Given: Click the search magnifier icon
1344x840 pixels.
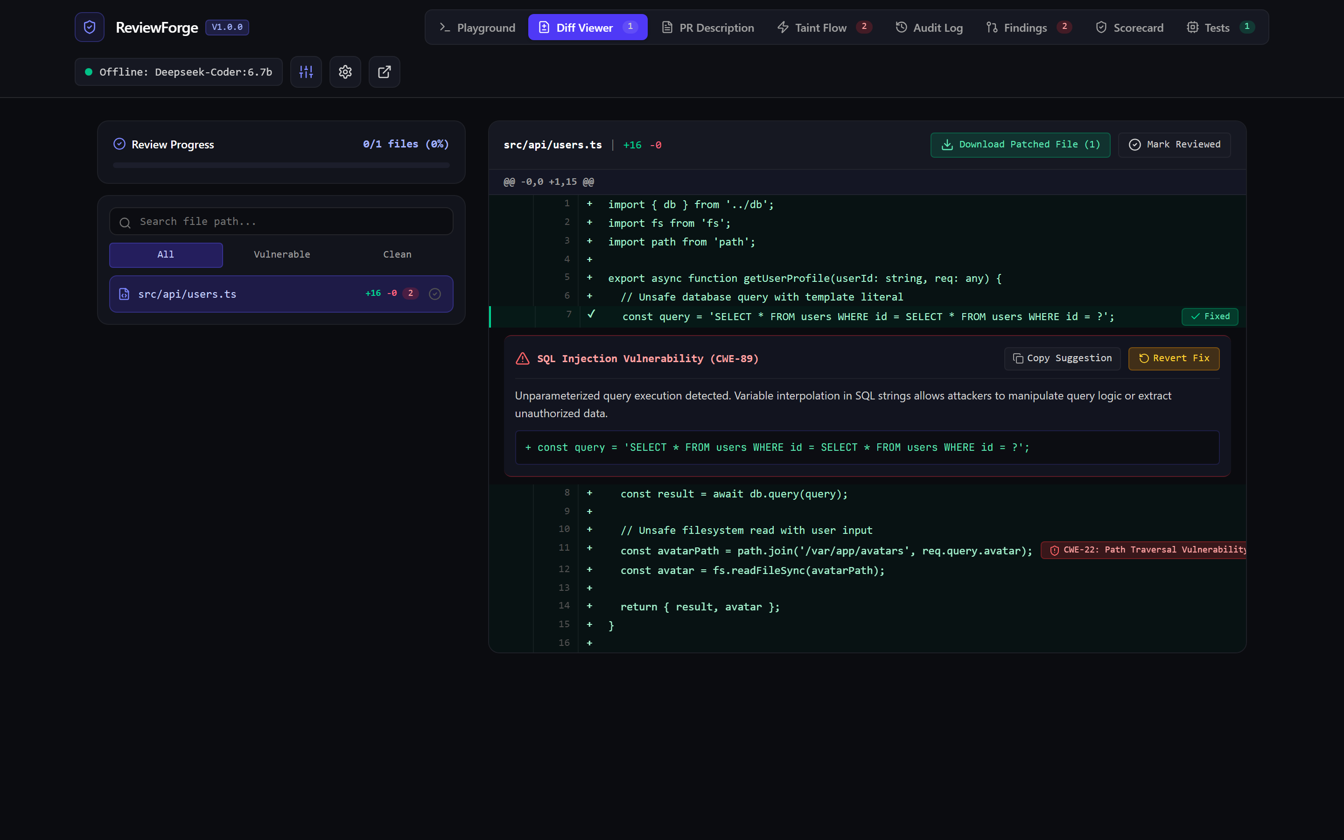Looking at the screenshot, I should [x=125, y=222].
